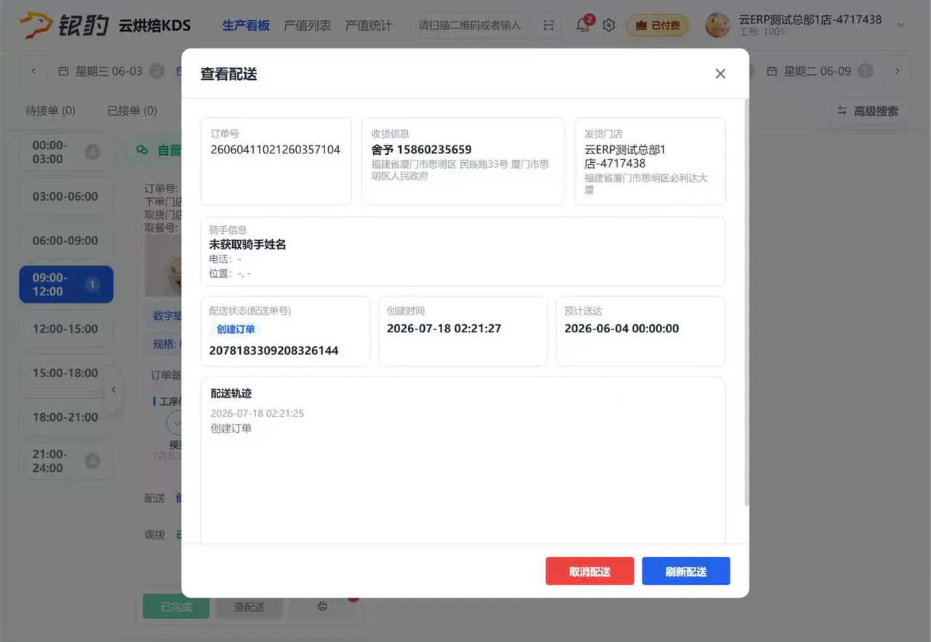The width and height of the screenshot is (931, 642).
Task: Expand account dropdown arrow beside store name
Action: (901, 25)
